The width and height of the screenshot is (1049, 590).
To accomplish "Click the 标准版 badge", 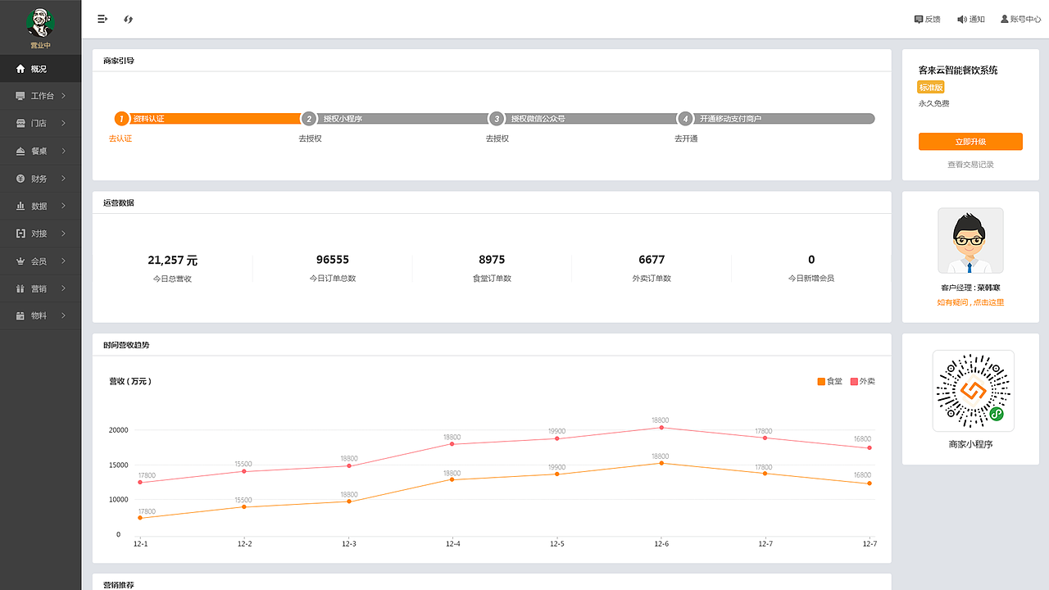I will pyautogui.click(x=931, y=88).
